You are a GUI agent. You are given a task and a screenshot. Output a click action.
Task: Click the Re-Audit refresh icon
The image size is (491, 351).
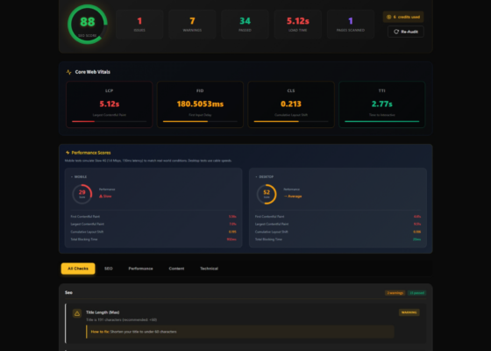[396, 32]
